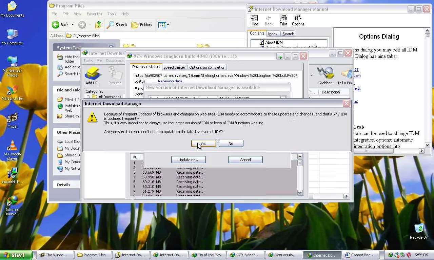Switch to the Search tab in IDM Manual

[x=288, y=34]
